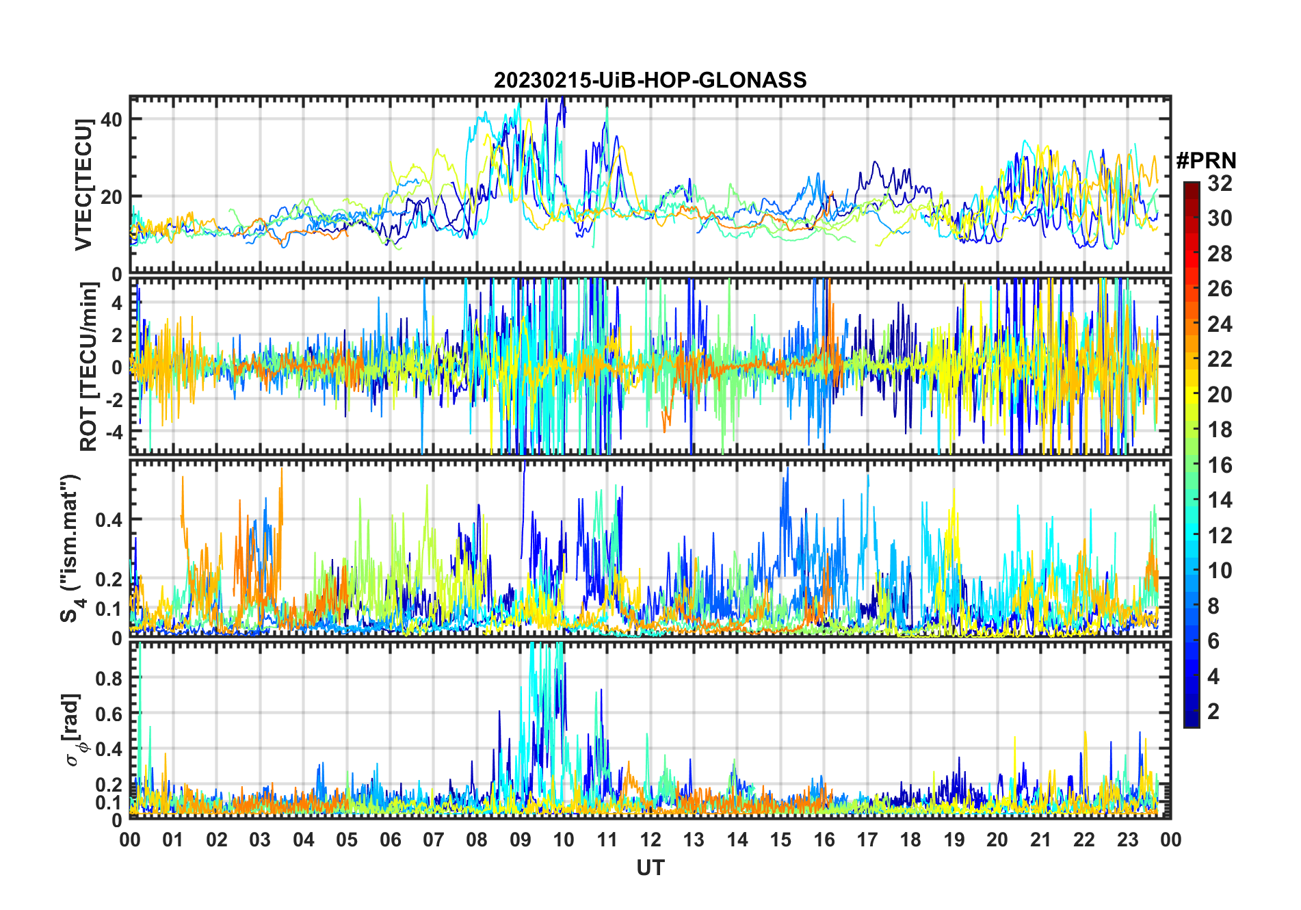
Task: Click the sigma-phi [rad] y-axis label
Action: [74, 730]
